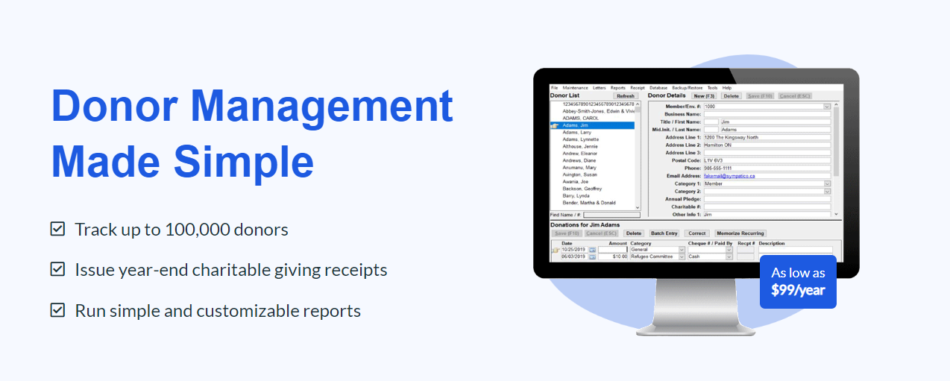This screenshot has height=381, width=950.
Task: Expand the Refugee Committee category dropdown
Action: 682,256
